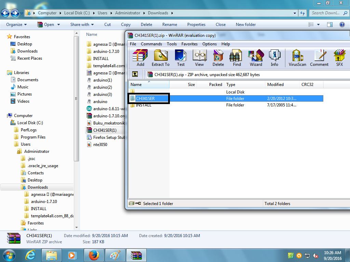Open the Organize dropdown menu
This screenshot has width=350, height=262.
point(16,25)
